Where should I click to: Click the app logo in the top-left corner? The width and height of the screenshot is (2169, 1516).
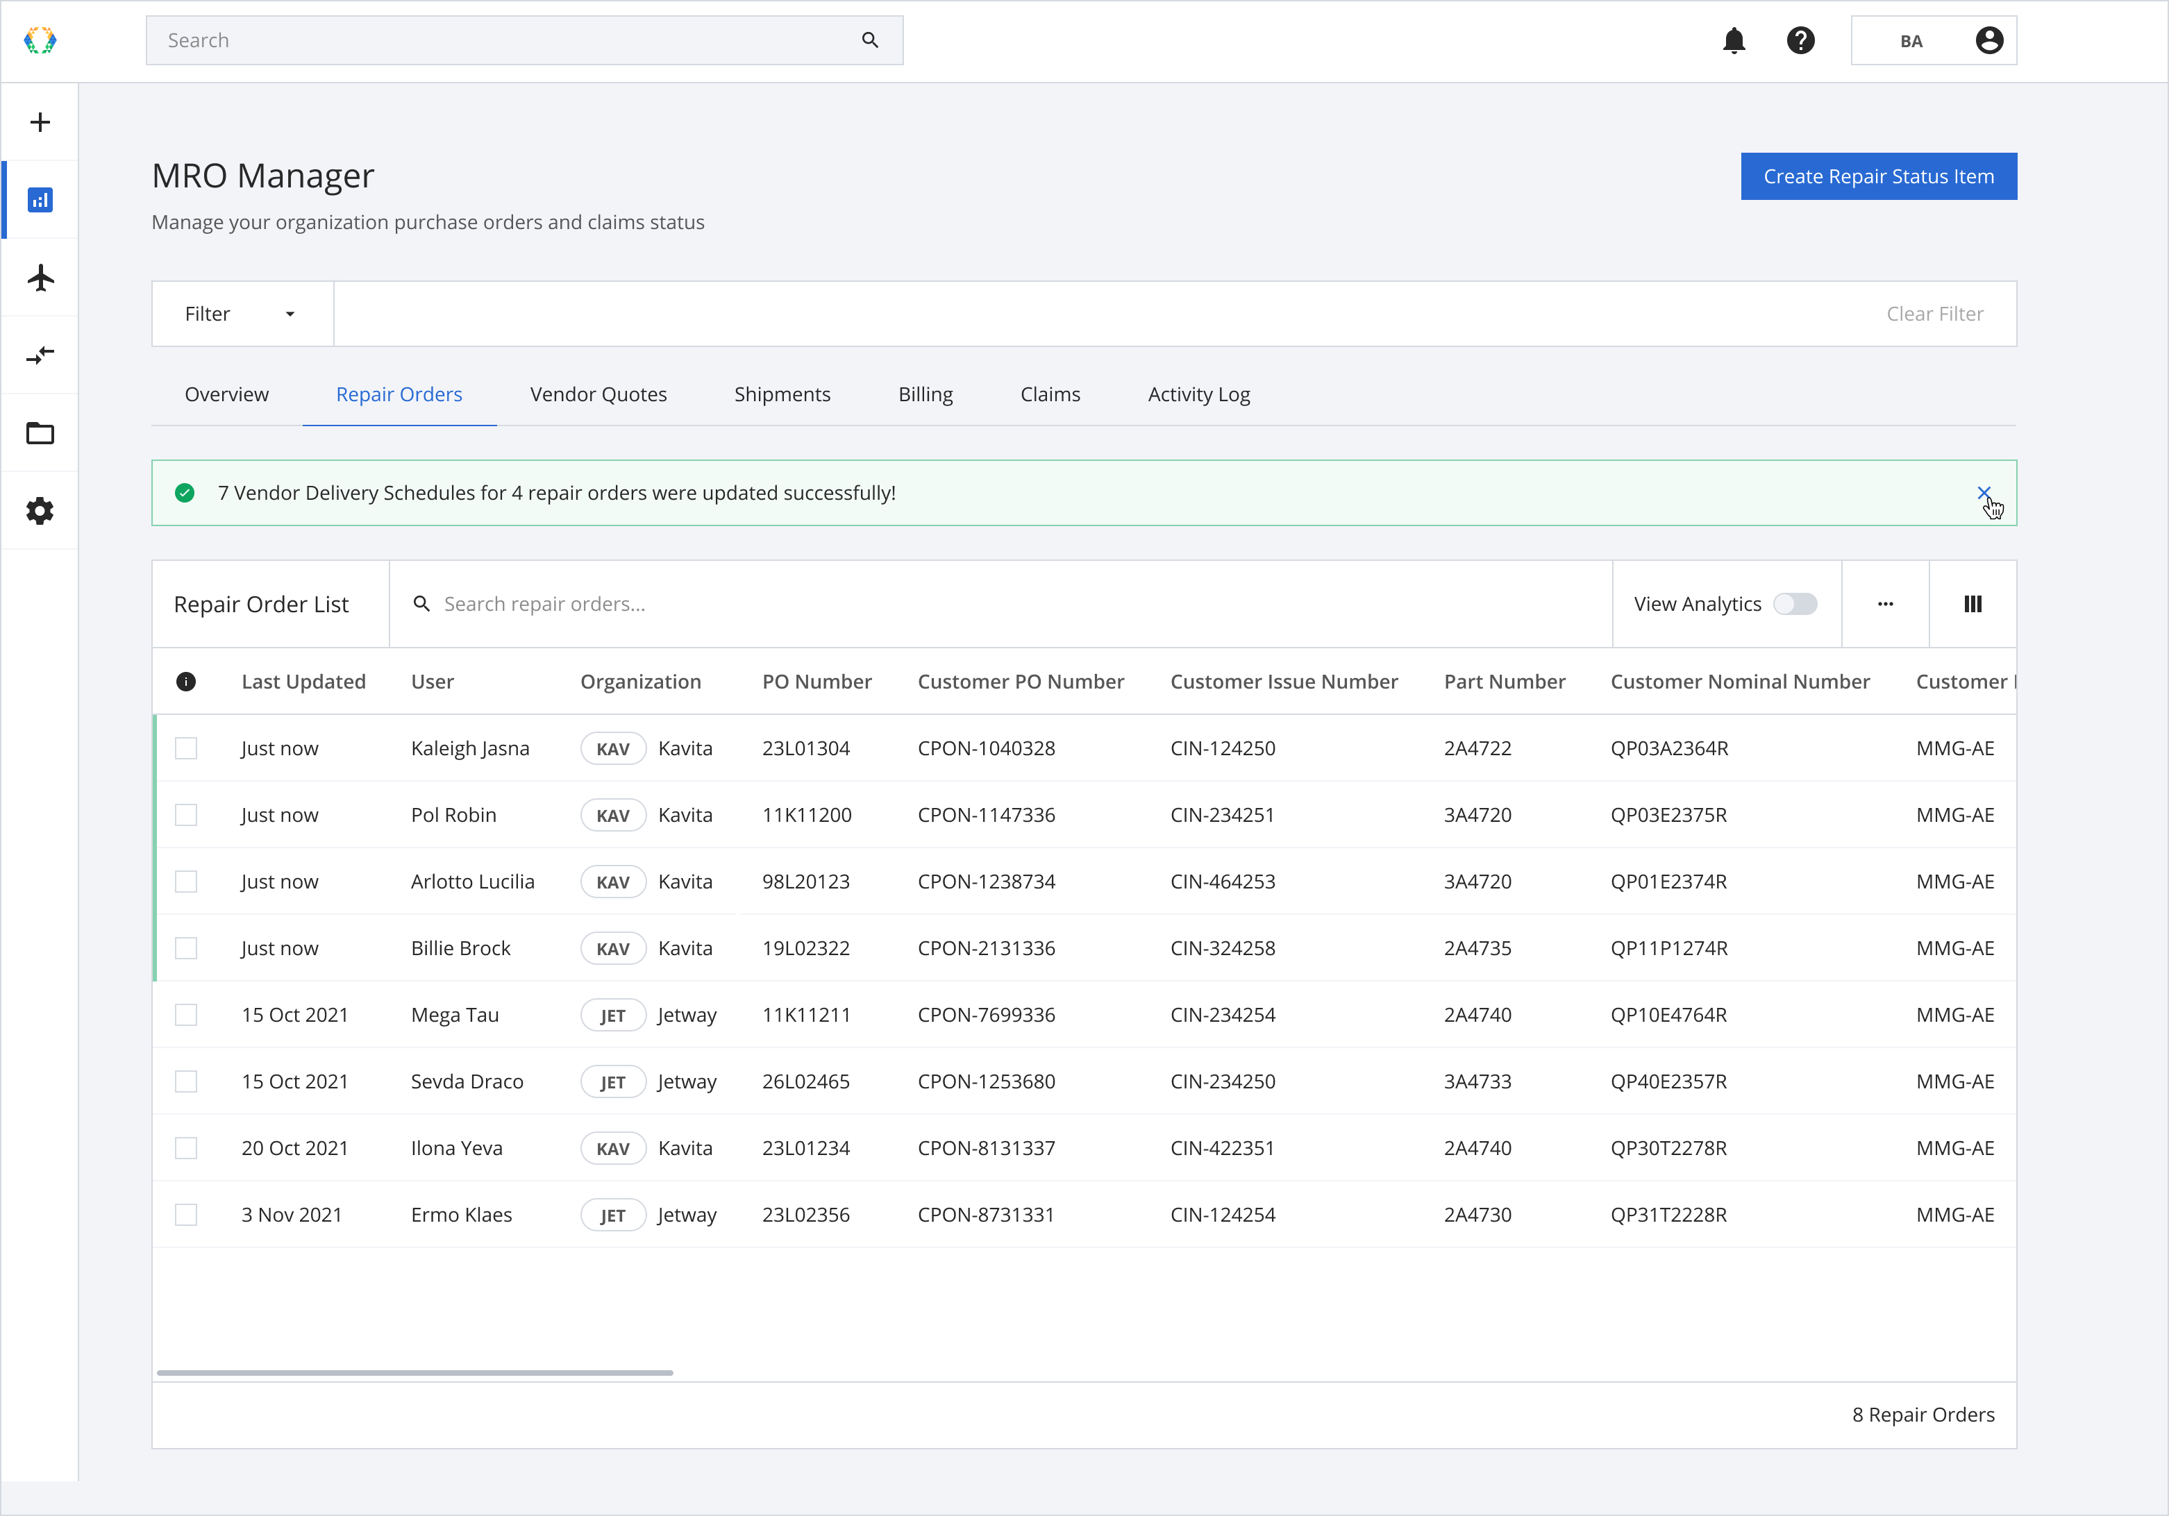tap(40, 41)
